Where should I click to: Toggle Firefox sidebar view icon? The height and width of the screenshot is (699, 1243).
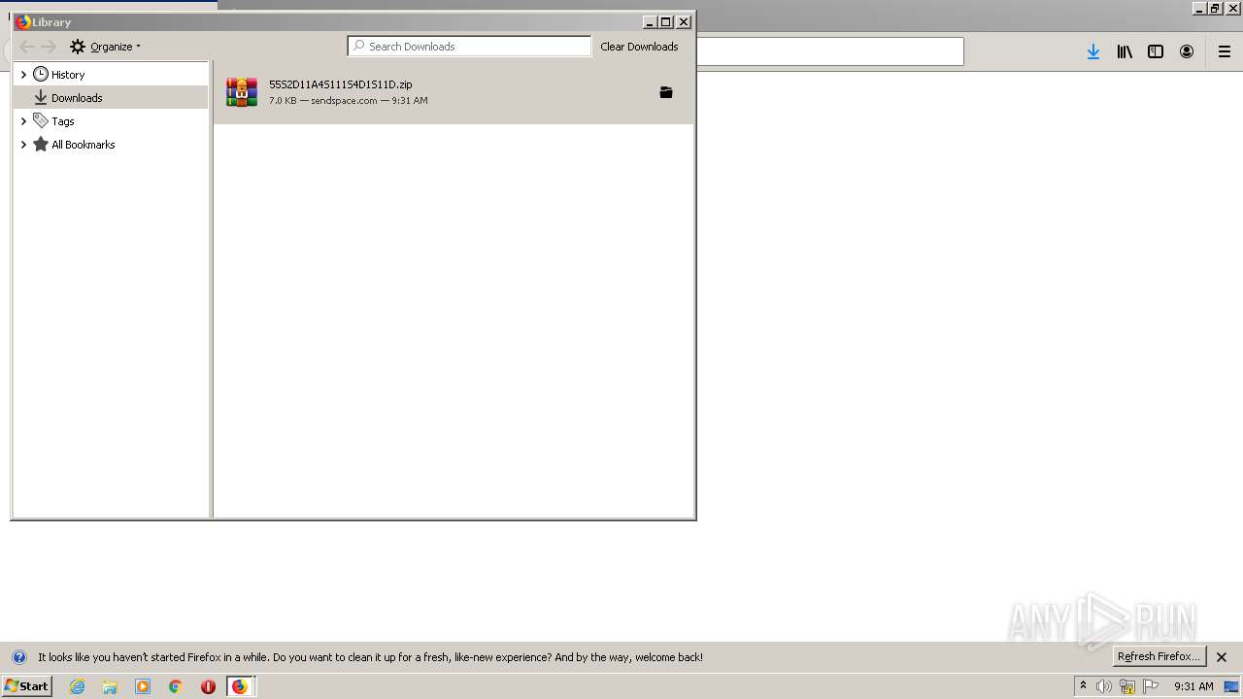pos(1156,51)
